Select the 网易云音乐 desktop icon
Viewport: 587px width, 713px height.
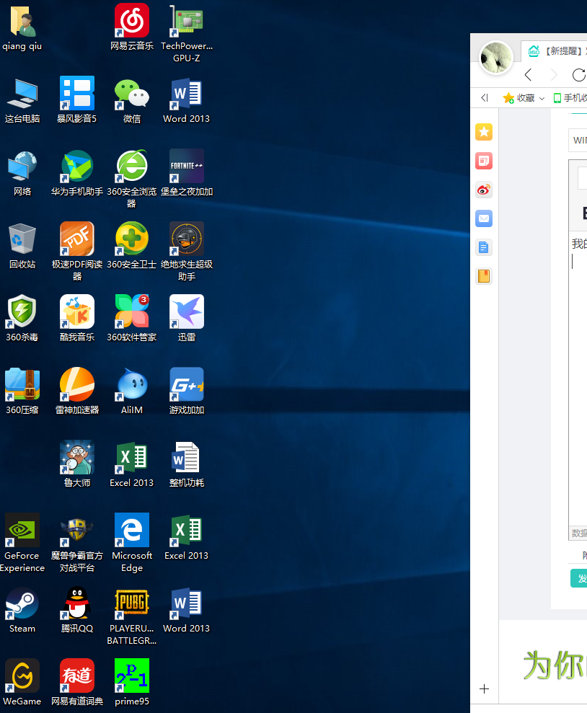click(132, 21)
